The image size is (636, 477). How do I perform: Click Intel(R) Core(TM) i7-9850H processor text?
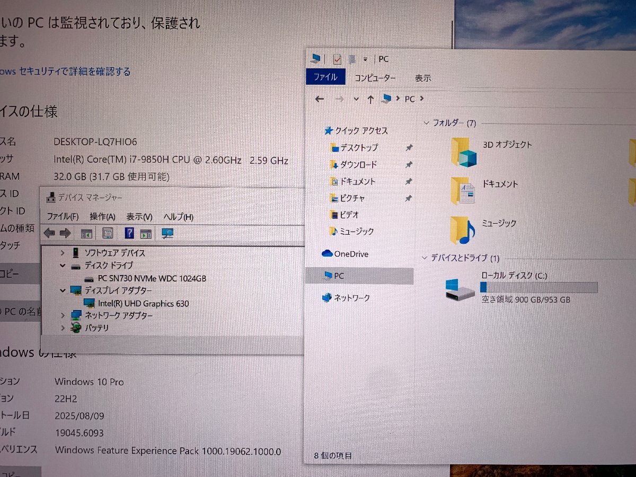coord(171,160)
